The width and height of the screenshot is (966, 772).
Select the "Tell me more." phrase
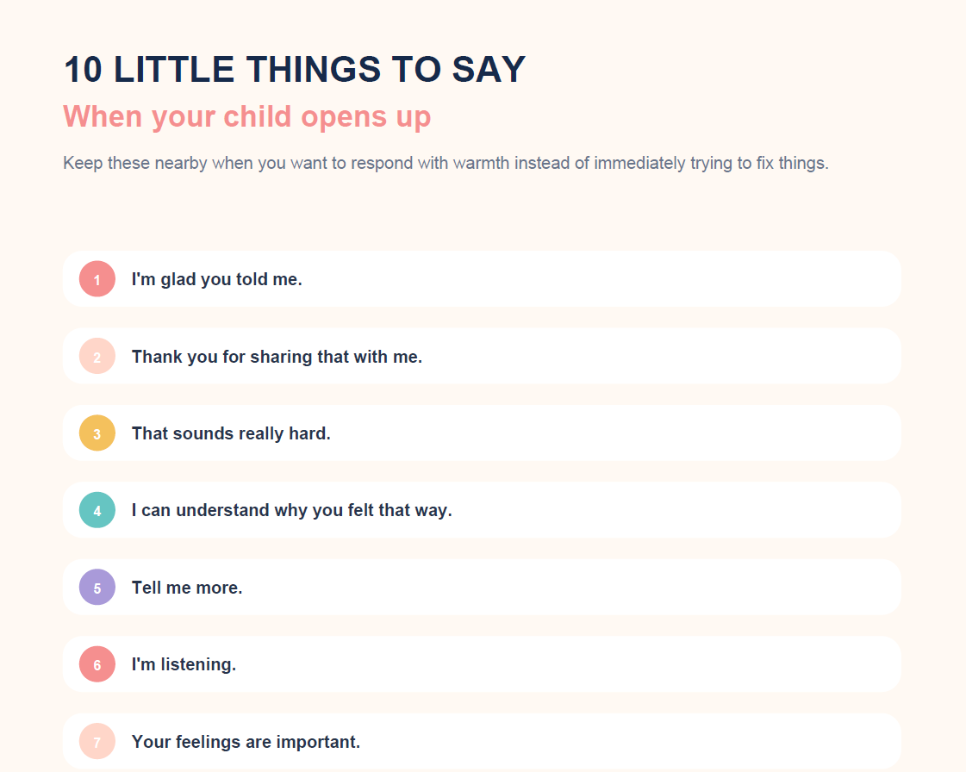[x=187, y=588]
